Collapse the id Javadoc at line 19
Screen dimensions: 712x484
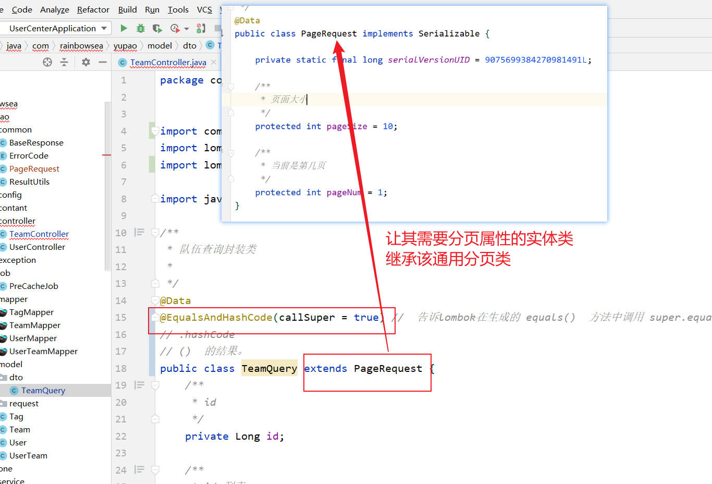(x=155, y=385)
